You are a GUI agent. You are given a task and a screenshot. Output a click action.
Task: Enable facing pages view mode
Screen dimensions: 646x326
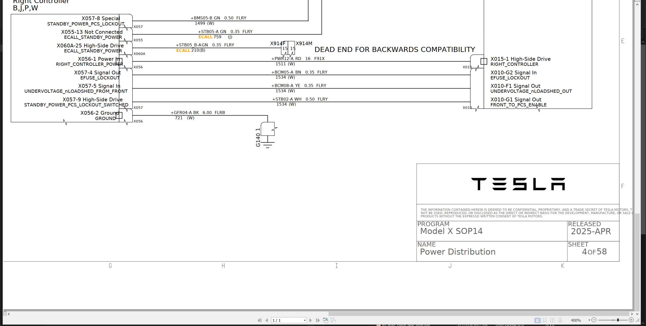552,320
